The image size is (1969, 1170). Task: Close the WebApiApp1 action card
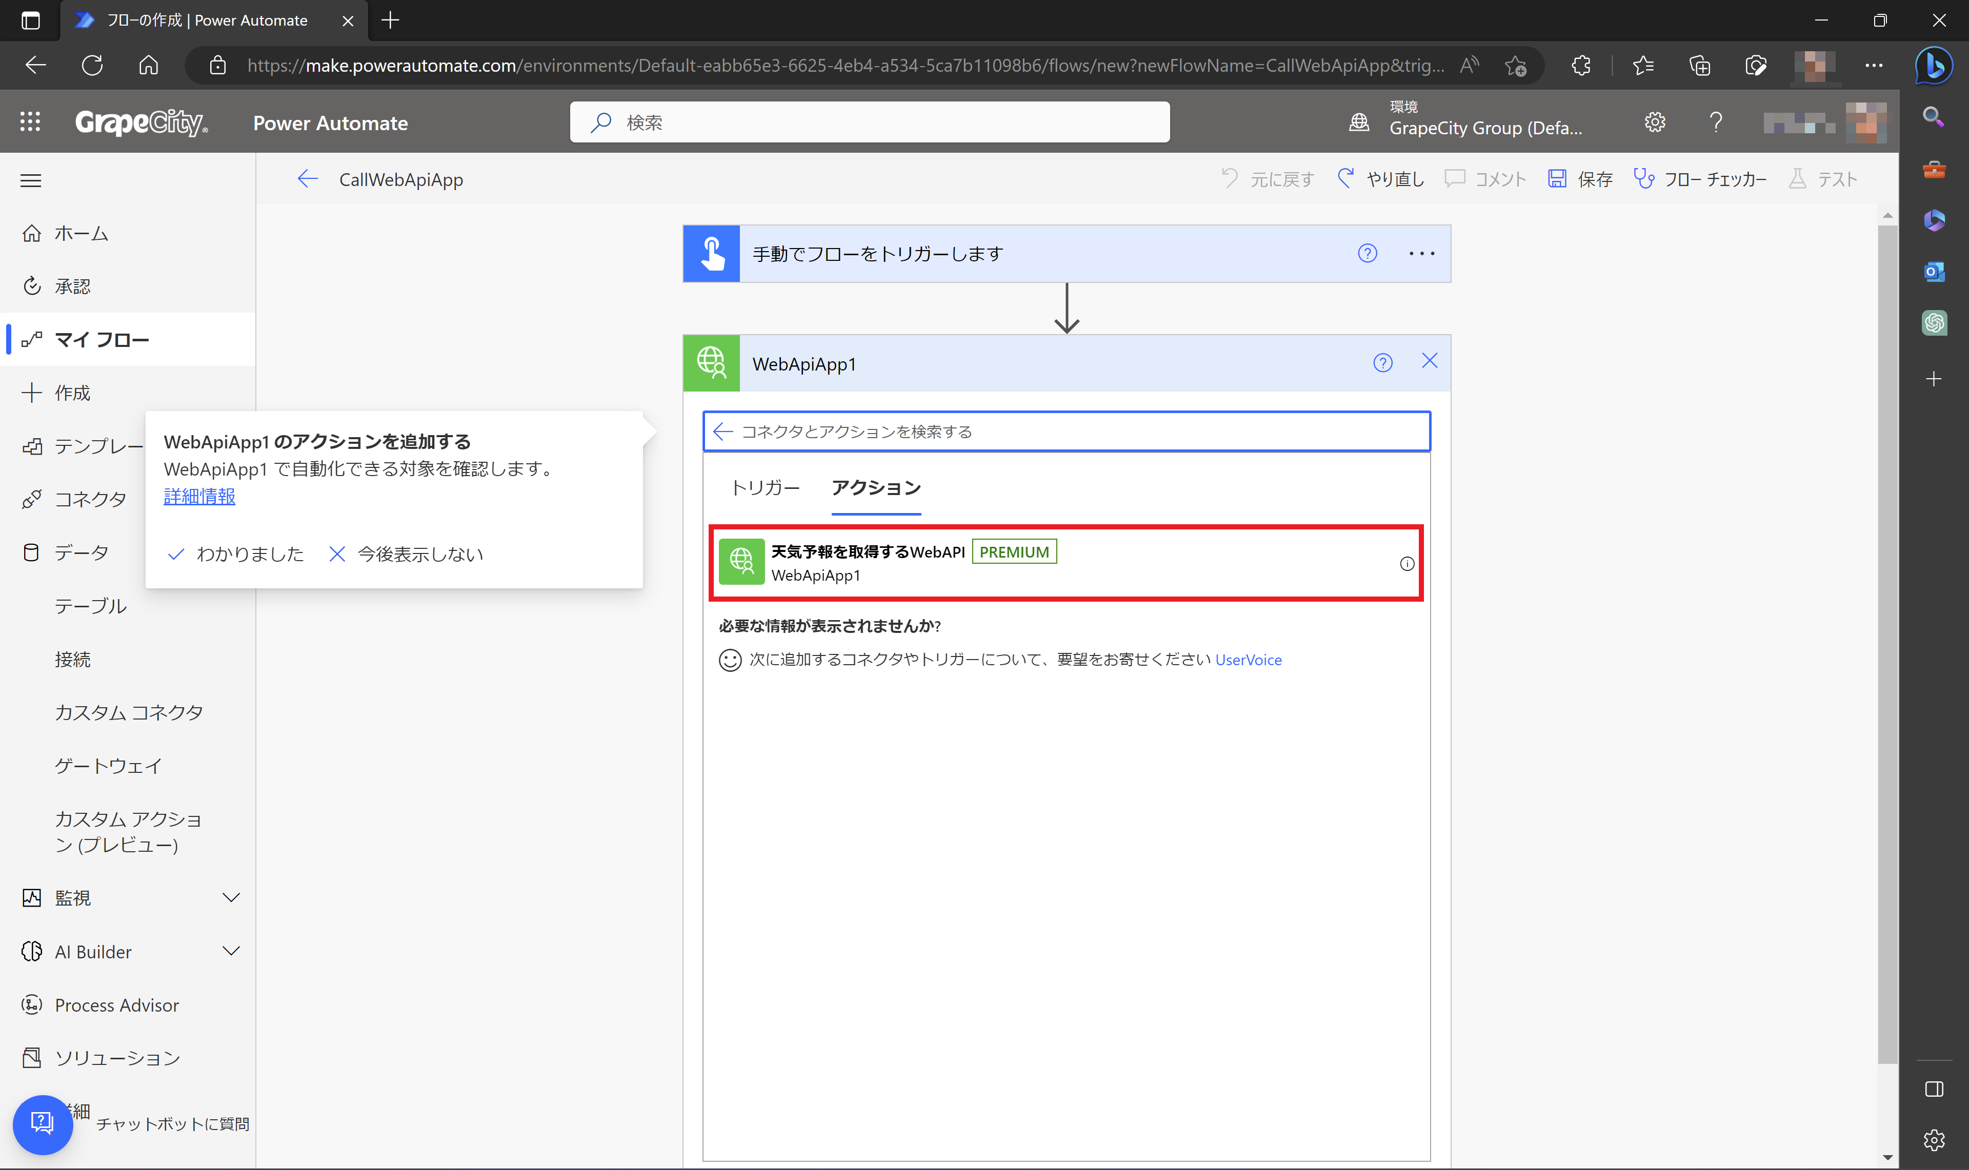coord(1430,361)
